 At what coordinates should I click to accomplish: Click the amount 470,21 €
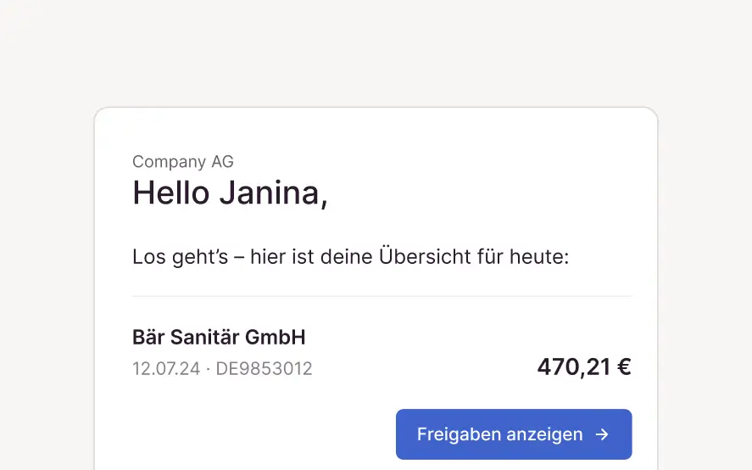pos(583,366)
